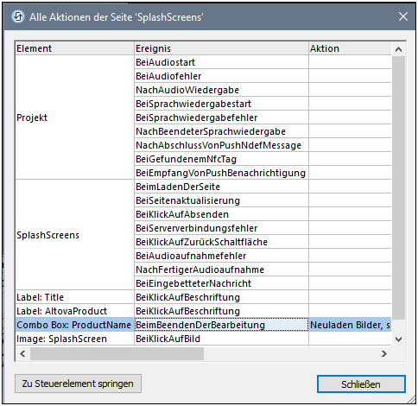Select the Element column header
Image resolution: width=418 pixels, height=406 pixels.
[74, 48]
